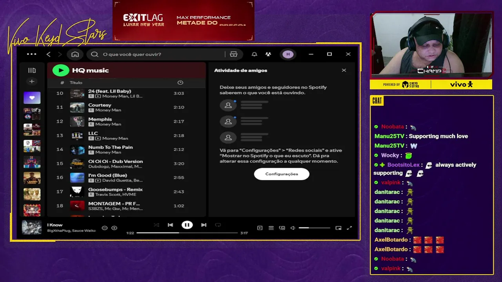This screenshot has width=502, height=282.
Task: Open the miniplayer icon
Action: 338,228
